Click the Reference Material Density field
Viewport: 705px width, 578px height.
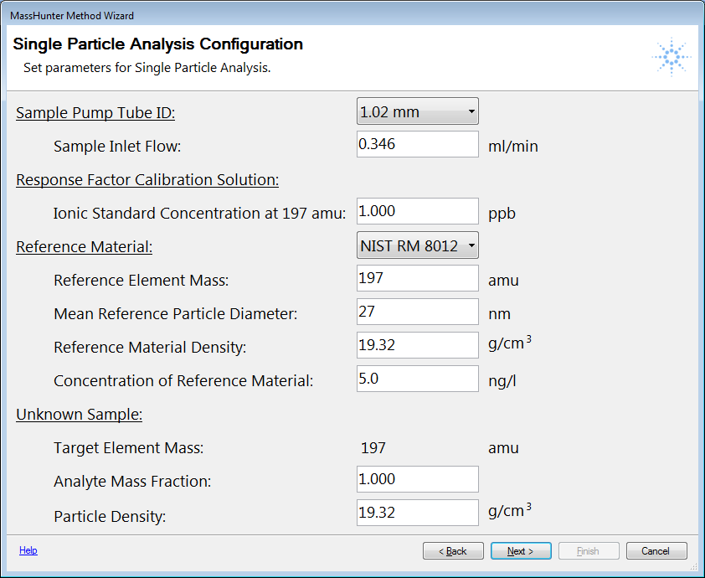417,345
